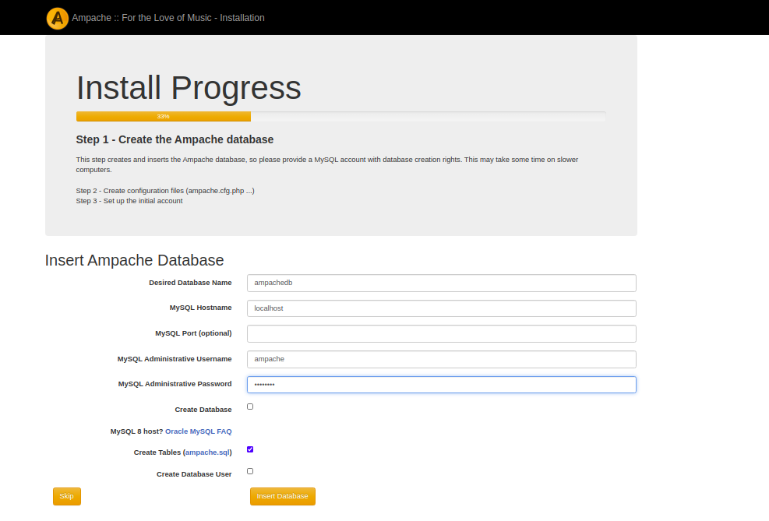Click the MySQL Administrative Username field
Image resolution: width=769 pixels, height=521 pixels.
pos(442,359)
